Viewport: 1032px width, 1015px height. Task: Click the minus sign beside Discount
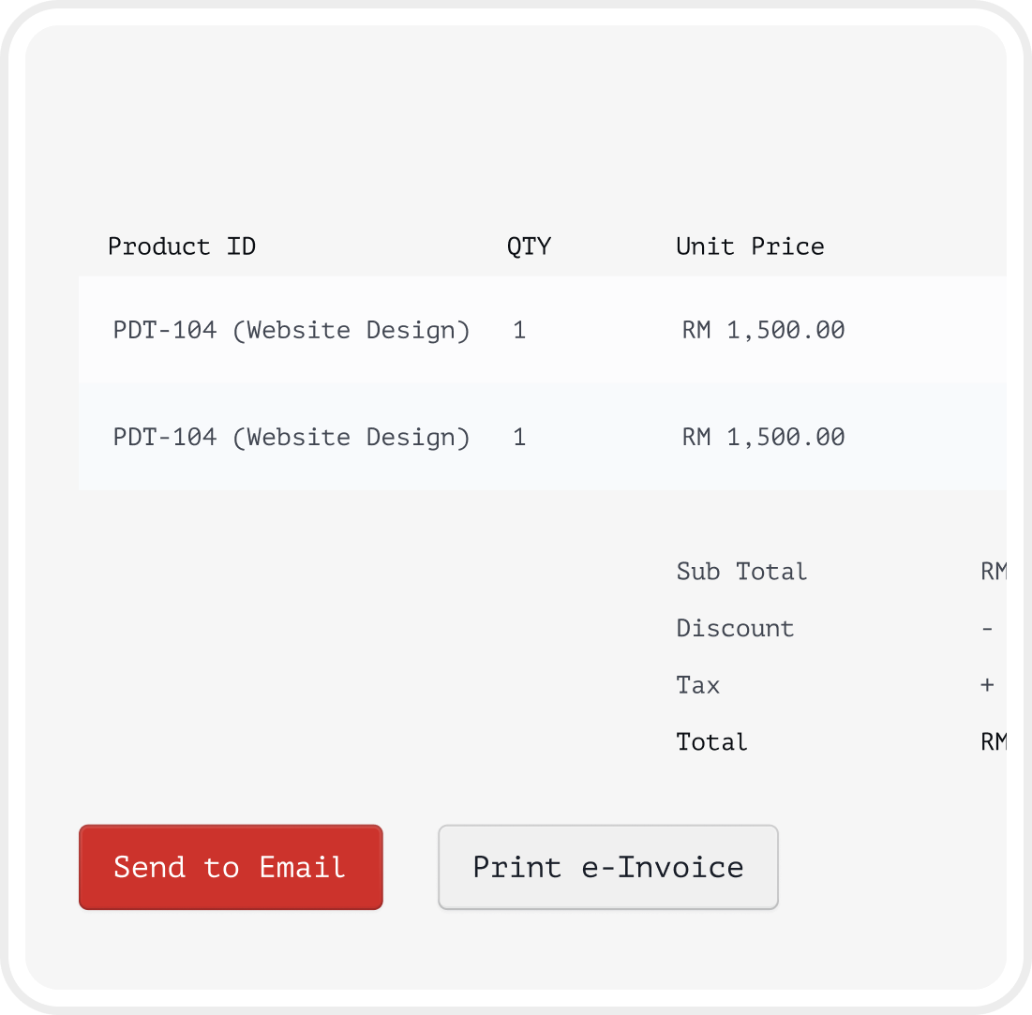click(x=987, y=628)
